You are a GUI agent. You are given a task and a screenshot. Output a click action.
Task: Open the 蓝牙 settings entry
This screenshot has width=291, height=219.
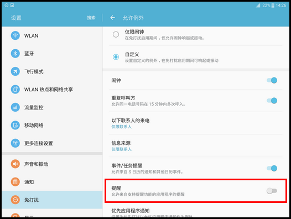52,54
